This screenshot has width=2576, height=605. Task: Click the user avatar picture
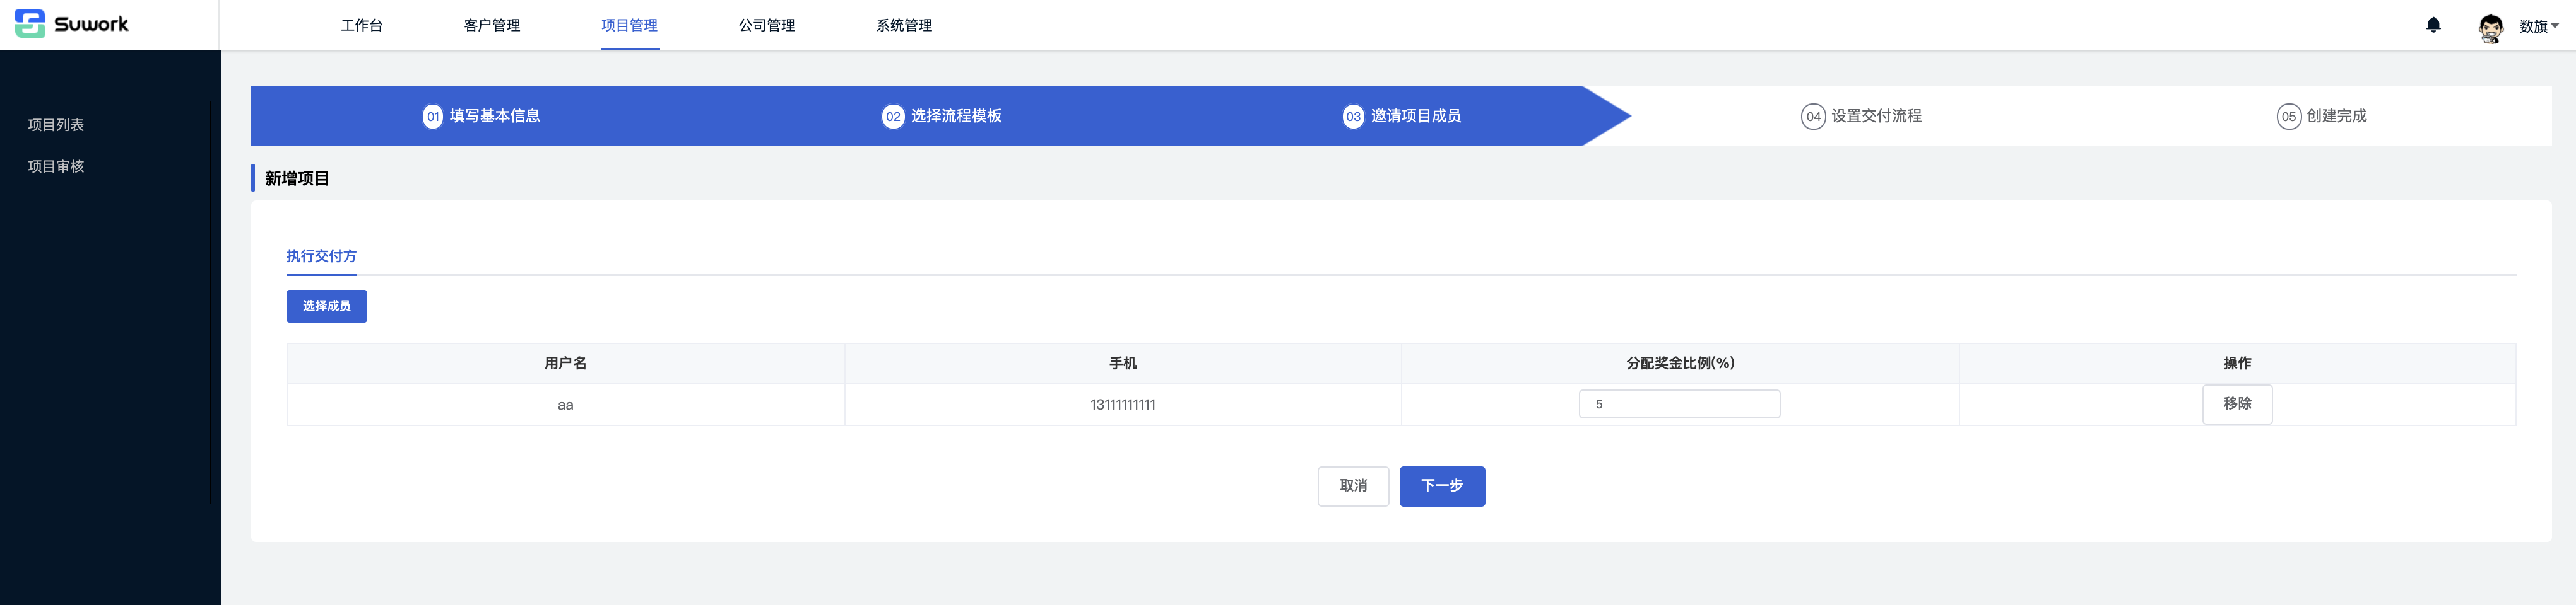point(2490,27)
